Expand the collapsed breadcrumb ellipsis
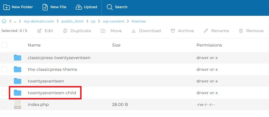The width and height of the screenshot is (269, 117). (x=15, y=21)
